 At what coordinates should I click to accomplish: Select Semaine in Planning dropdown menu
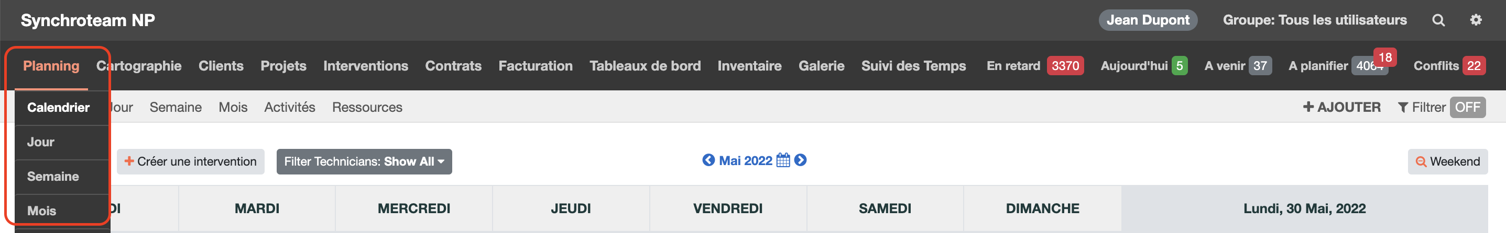53,177
